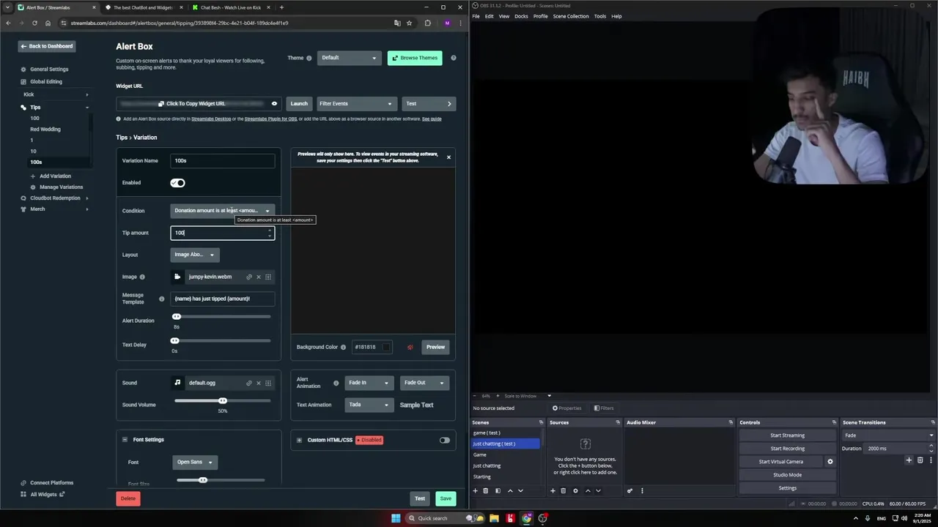Click Back to Dashboard button
Image resolution: width=938 pixels, height=527 pixels.
pyautogui.click(x=47, y=46)
